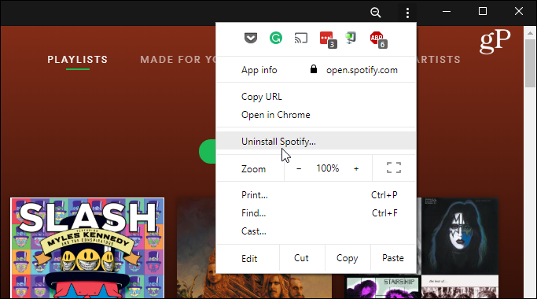The width and height of the screenshot is (537, 299).
Task: Minimize the Spotify app window
Action: [447, 12]
